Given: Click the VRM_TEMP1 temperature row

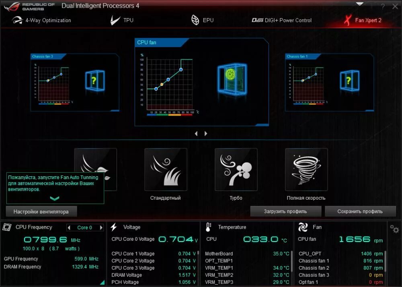Looking at the screenshot, I should tap(247, 268).
